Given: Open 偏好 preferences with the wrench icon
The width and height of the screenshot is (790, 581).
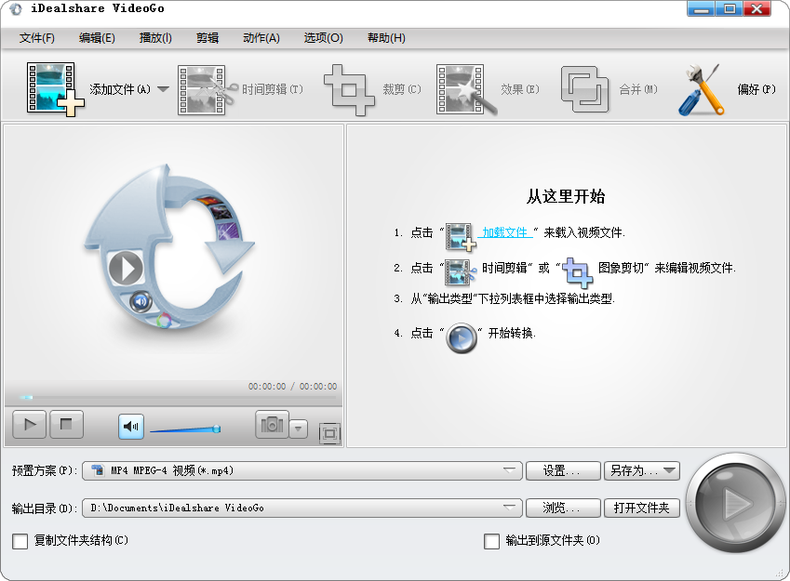Looking at the screenshot, I should click(701, 88).
